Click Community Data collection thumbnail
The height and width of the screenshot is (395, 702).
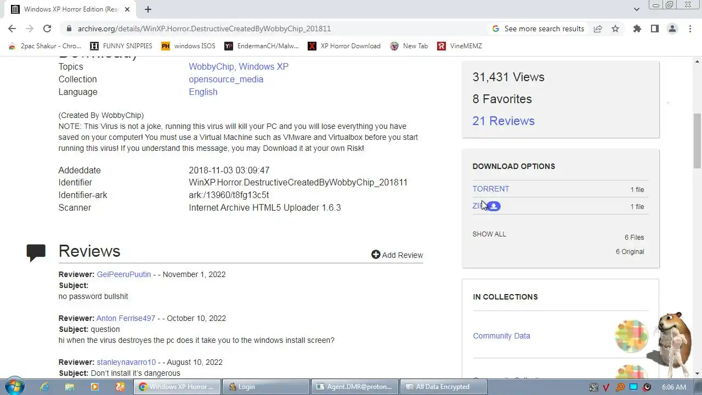pos(631,336)
